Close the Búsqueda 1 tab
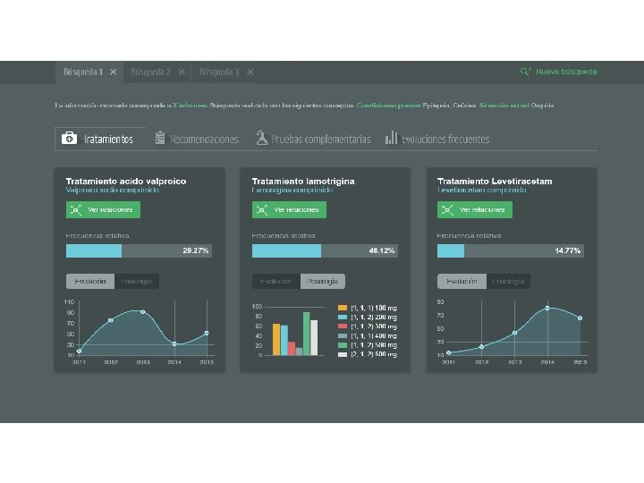 click(x=114, y=72)
